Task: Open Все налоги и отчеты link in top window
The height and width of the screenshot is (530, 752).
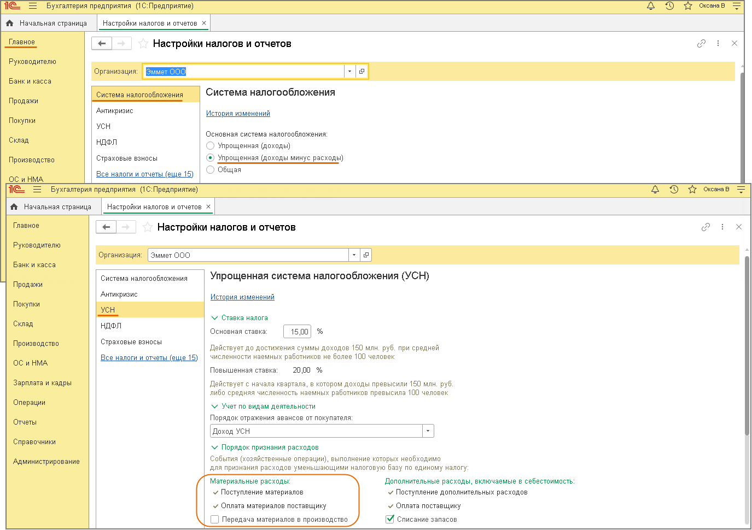Action: click(145, 174)
